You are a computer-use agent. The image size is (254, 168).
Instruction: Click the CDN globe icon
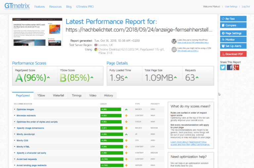click(174, 50)
